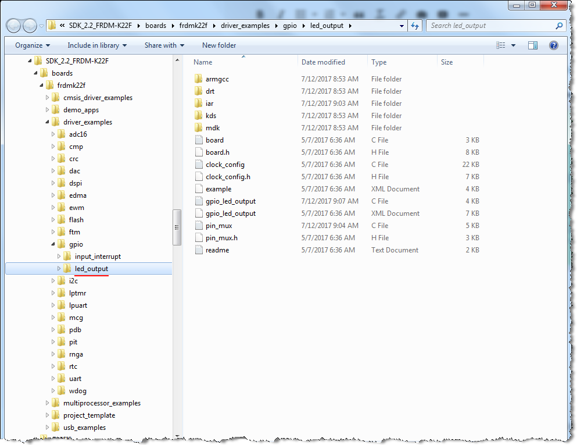Collapse the boards tree node
The height and width of the screenshot is (445, 577).
click(35, 73)
